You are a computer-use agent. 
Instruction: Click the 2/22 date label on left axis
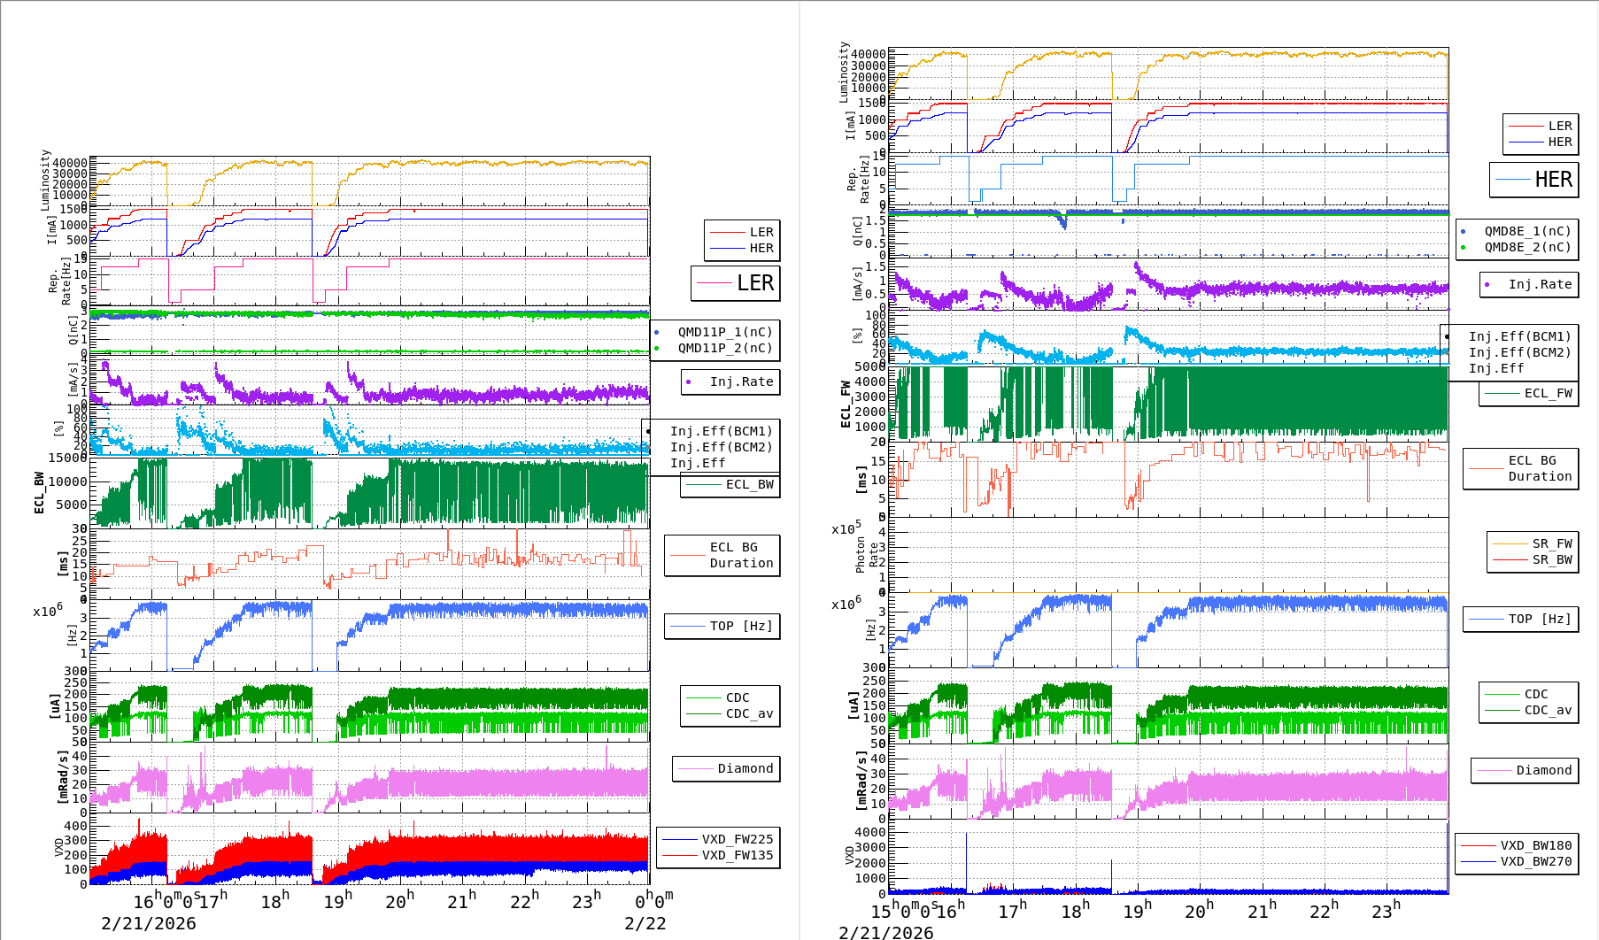pyautogui.click(x=645, y=923)
